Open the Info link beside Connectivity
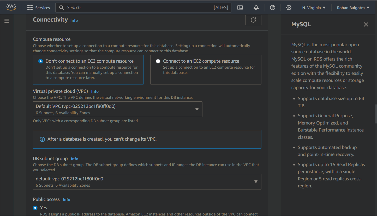The image size is (377, 216). click(74, 21)
